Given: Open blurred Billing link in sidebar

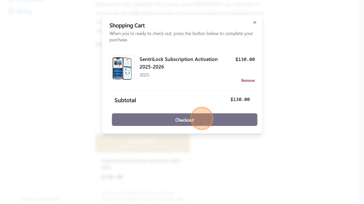Looking at the screenshot, I should pos(24,12).
